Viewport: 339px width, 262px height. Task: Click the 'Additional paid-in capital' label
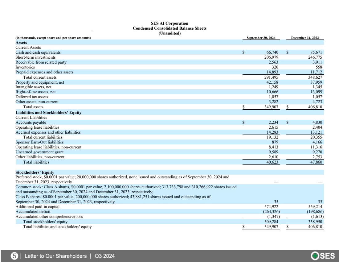(x=37, y=207)
